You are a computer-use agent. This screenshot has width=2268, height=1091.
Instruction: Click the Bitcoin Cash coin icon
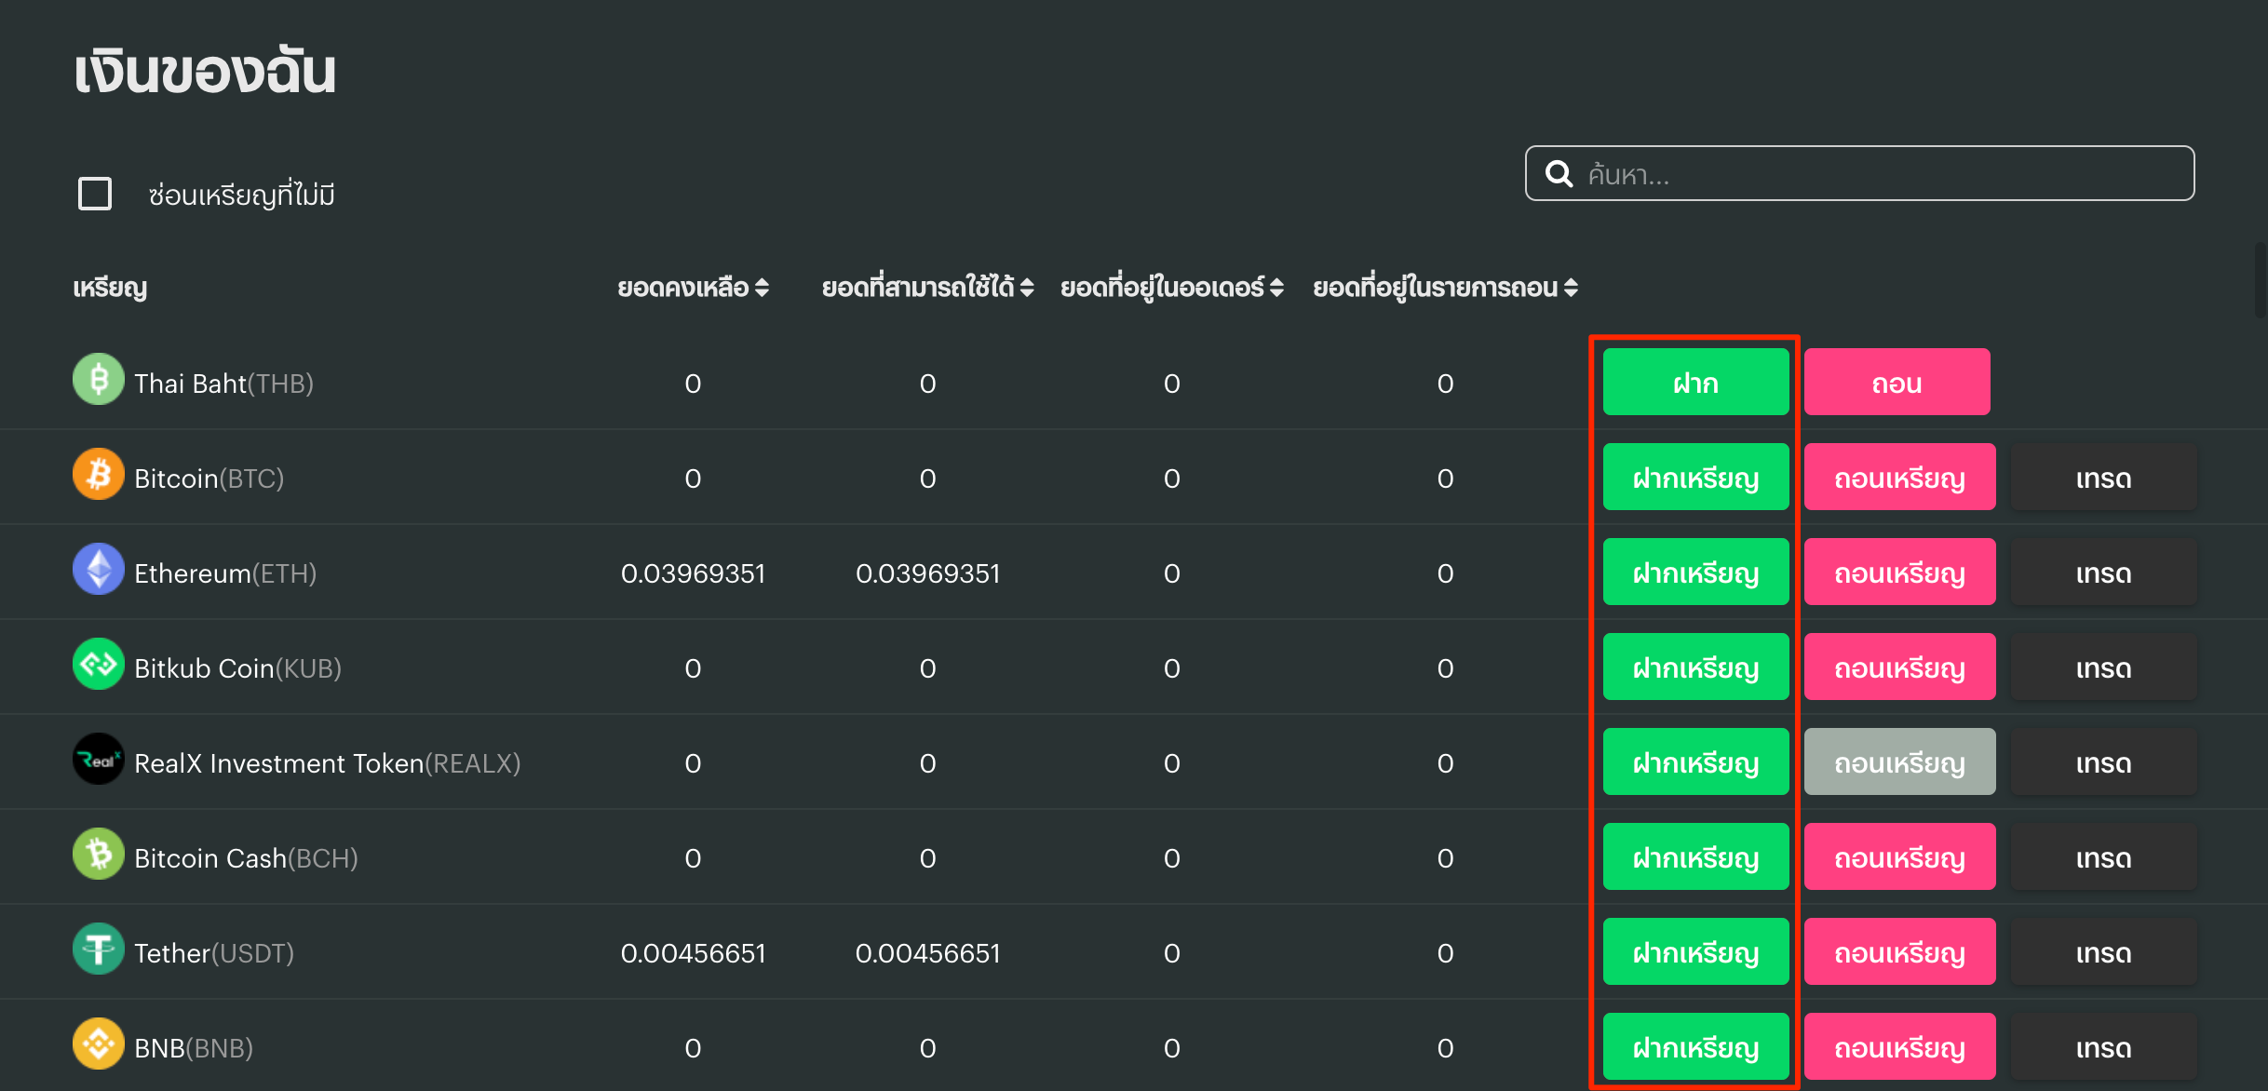point(99,855)
